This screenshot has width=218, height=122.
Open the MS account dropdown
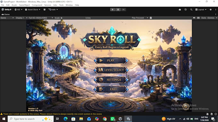pyautogui.click(x=19, y=10)
